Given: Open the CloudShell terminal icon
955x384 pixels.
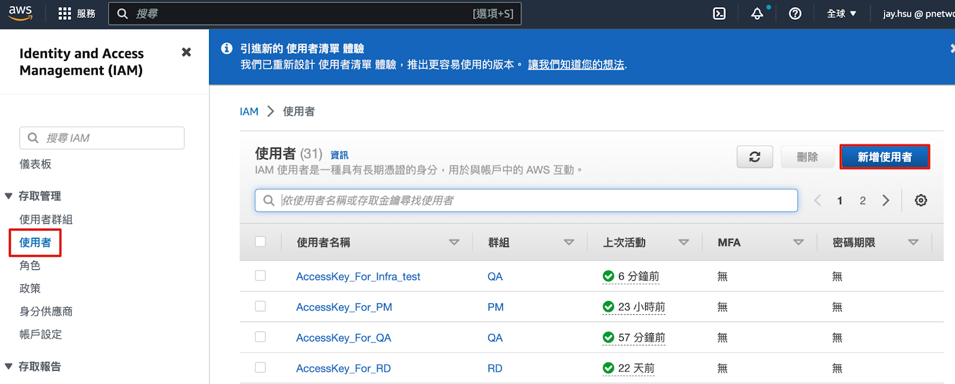Looking at the screenshot, I should (x=719, y=14).
